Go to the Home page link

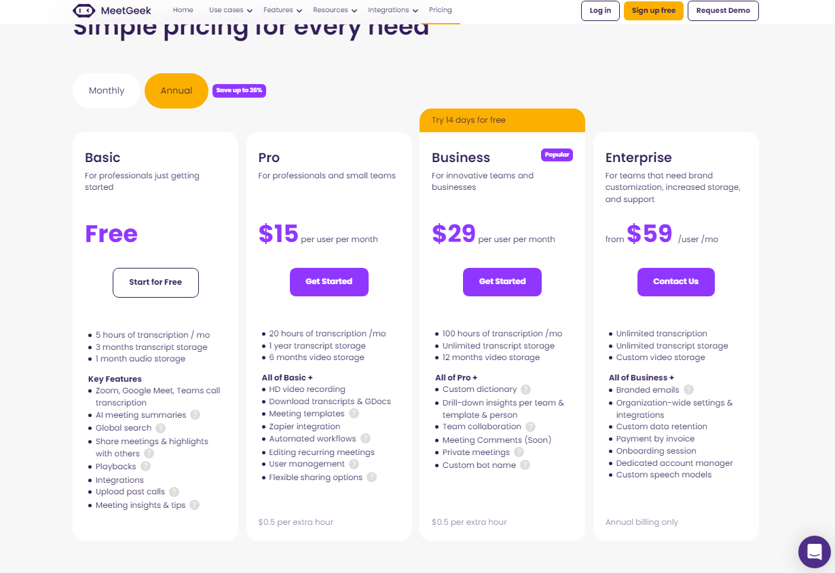183,10
